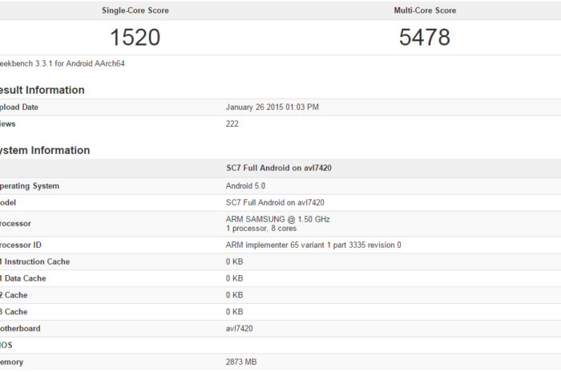
Task: Select the 5478 multi-core score value
Action: (425, 38)
